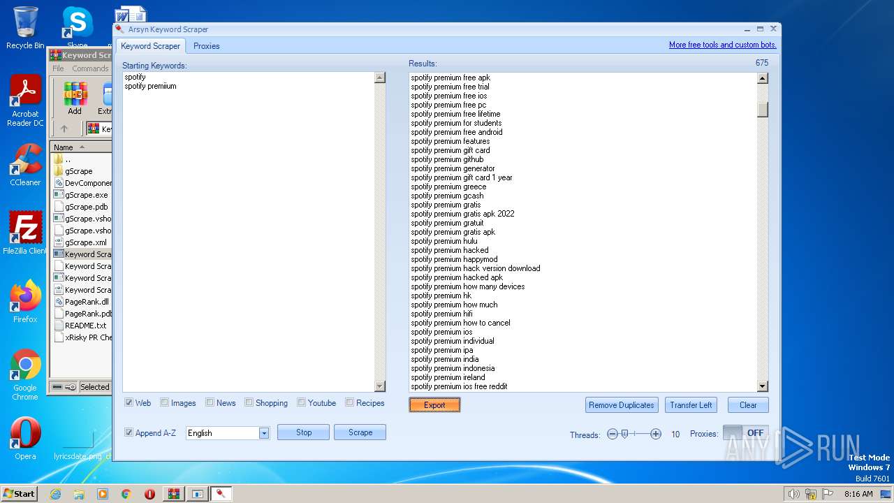This screenshot has height=503, width=894.
Task: Open the WinRAR Commands menu
Action: [90, 68]
